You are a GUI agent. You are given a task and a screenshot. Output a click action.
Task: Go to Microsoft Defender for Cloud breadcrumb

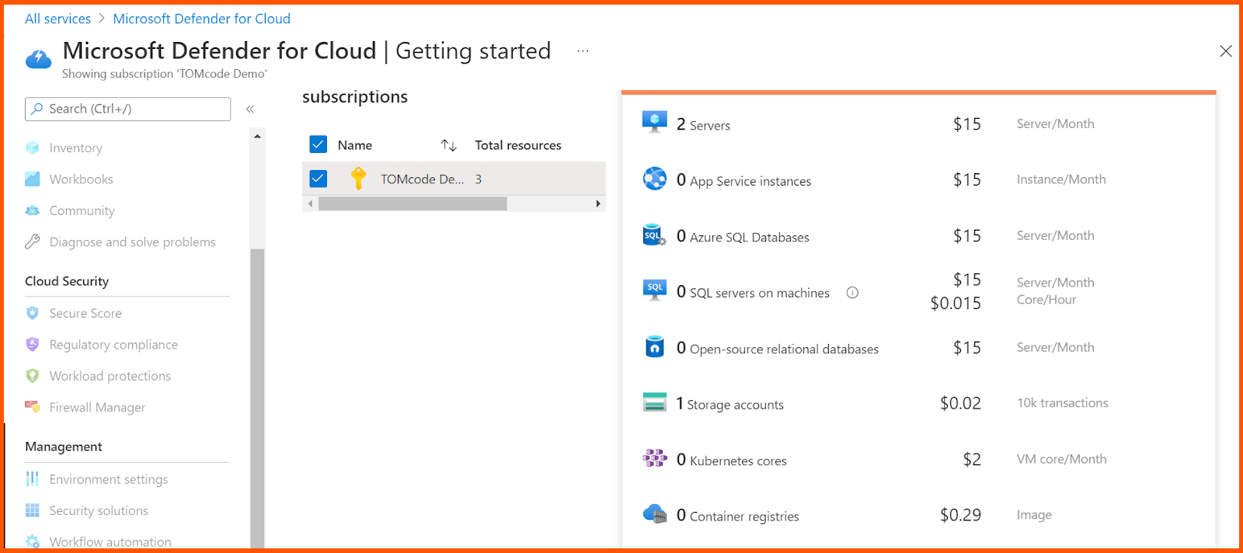[x=202, y=19]
